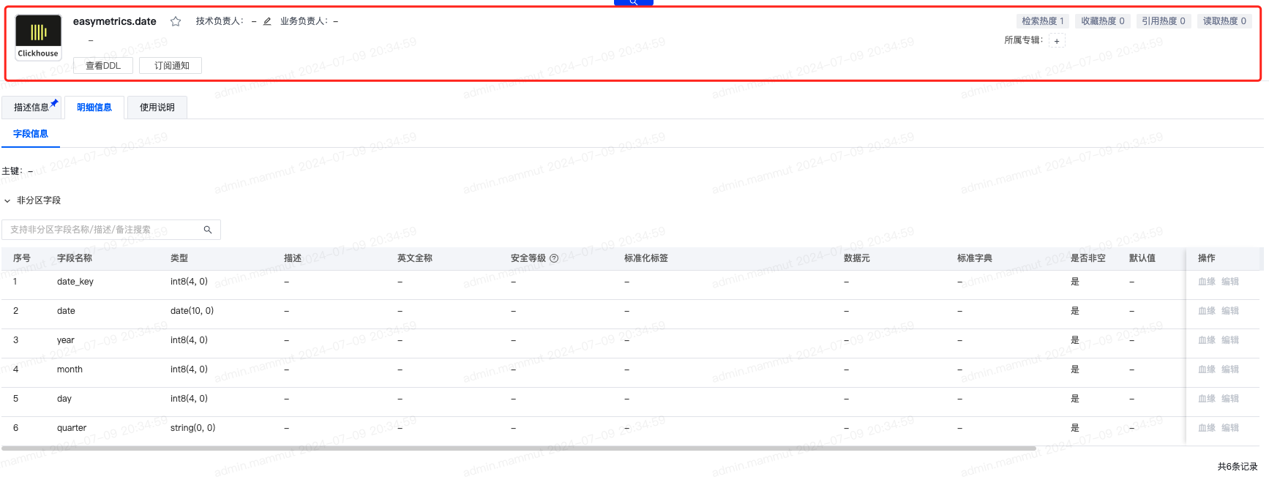Click 编辑 in the quarter row

pyautogui.click(x=1230, y=428)
